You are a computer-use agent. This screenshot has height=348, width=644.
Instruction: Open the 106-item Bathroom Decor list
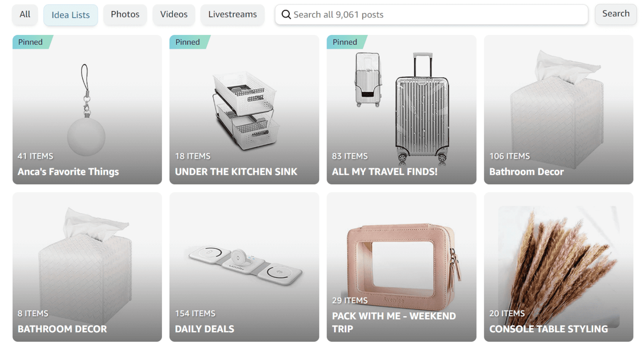coord(559,110)
